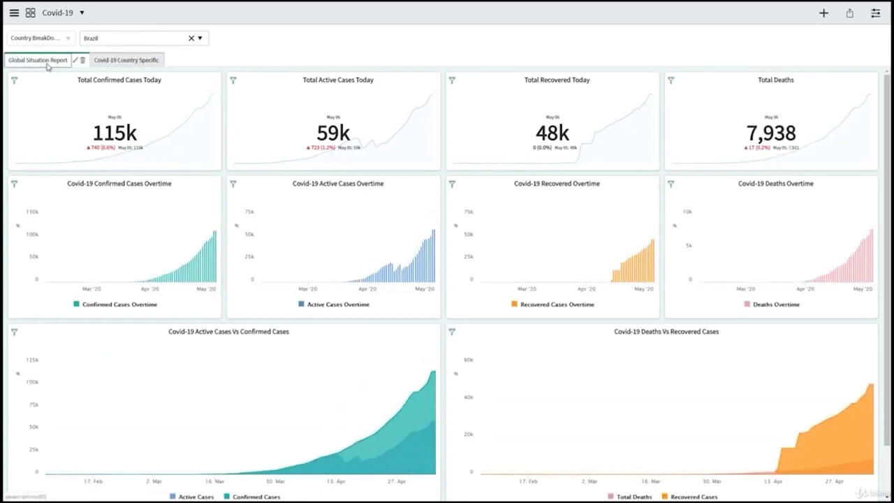Clear the Brazil filter with the X button

(190, 38)
